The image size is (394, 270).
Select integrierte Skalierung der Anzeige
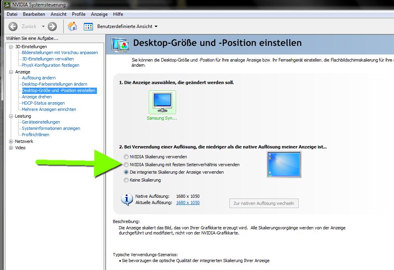[x=126, y=172]
